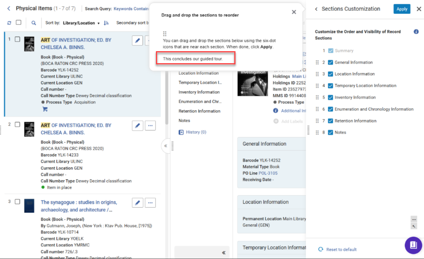Grab the six-dot handle for Notes
Screen dimensions: 424x259
pyautogui.click(x=317, y=133)
